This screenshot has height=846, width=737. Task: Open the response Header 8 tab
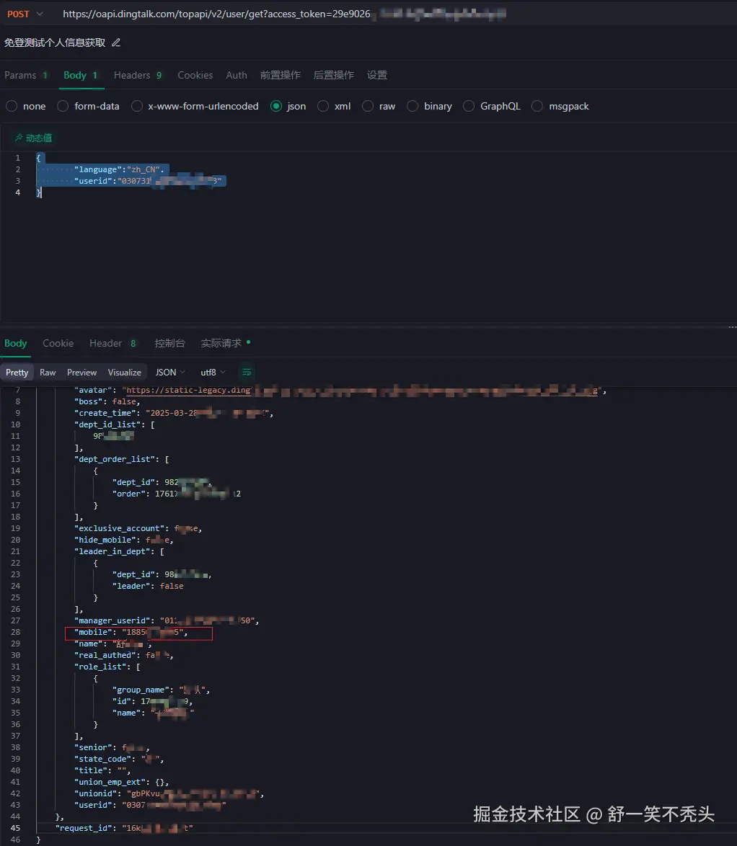(x=112, y=343)
